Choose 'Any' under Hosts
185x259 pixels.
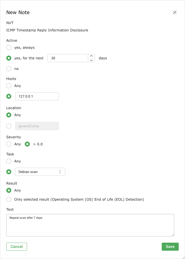click(x=9, y=86)
